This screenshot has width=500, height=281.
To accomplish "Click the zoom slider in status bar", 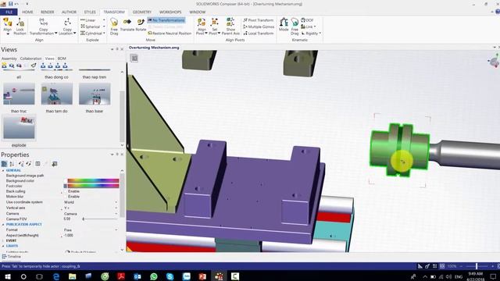I will click(477, 266).
